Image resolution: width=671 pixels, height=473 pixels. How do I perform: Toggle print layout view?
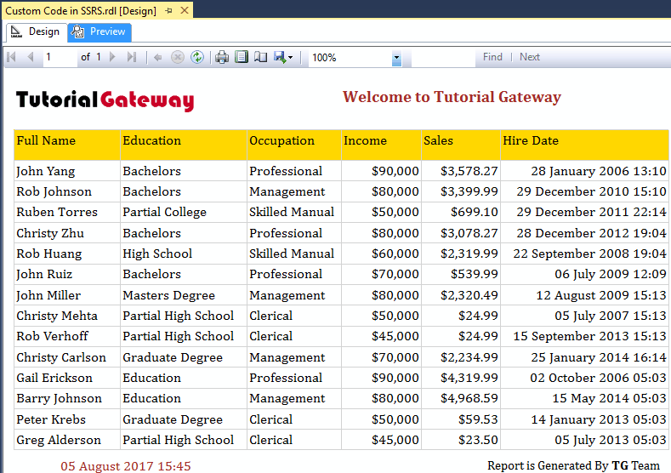(x=242, y=57)
